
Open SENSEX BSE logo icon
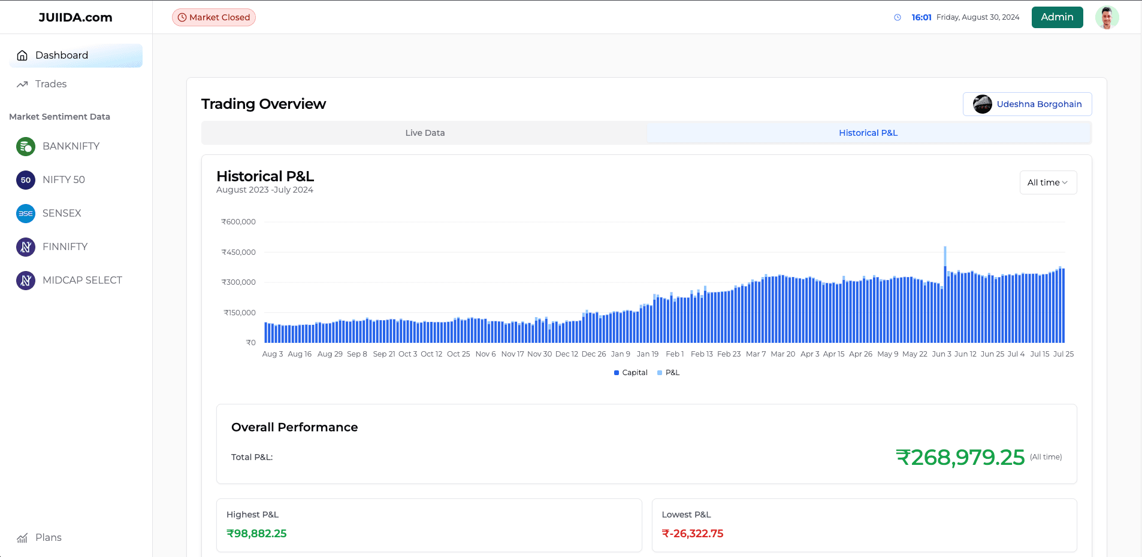(26, 214)
